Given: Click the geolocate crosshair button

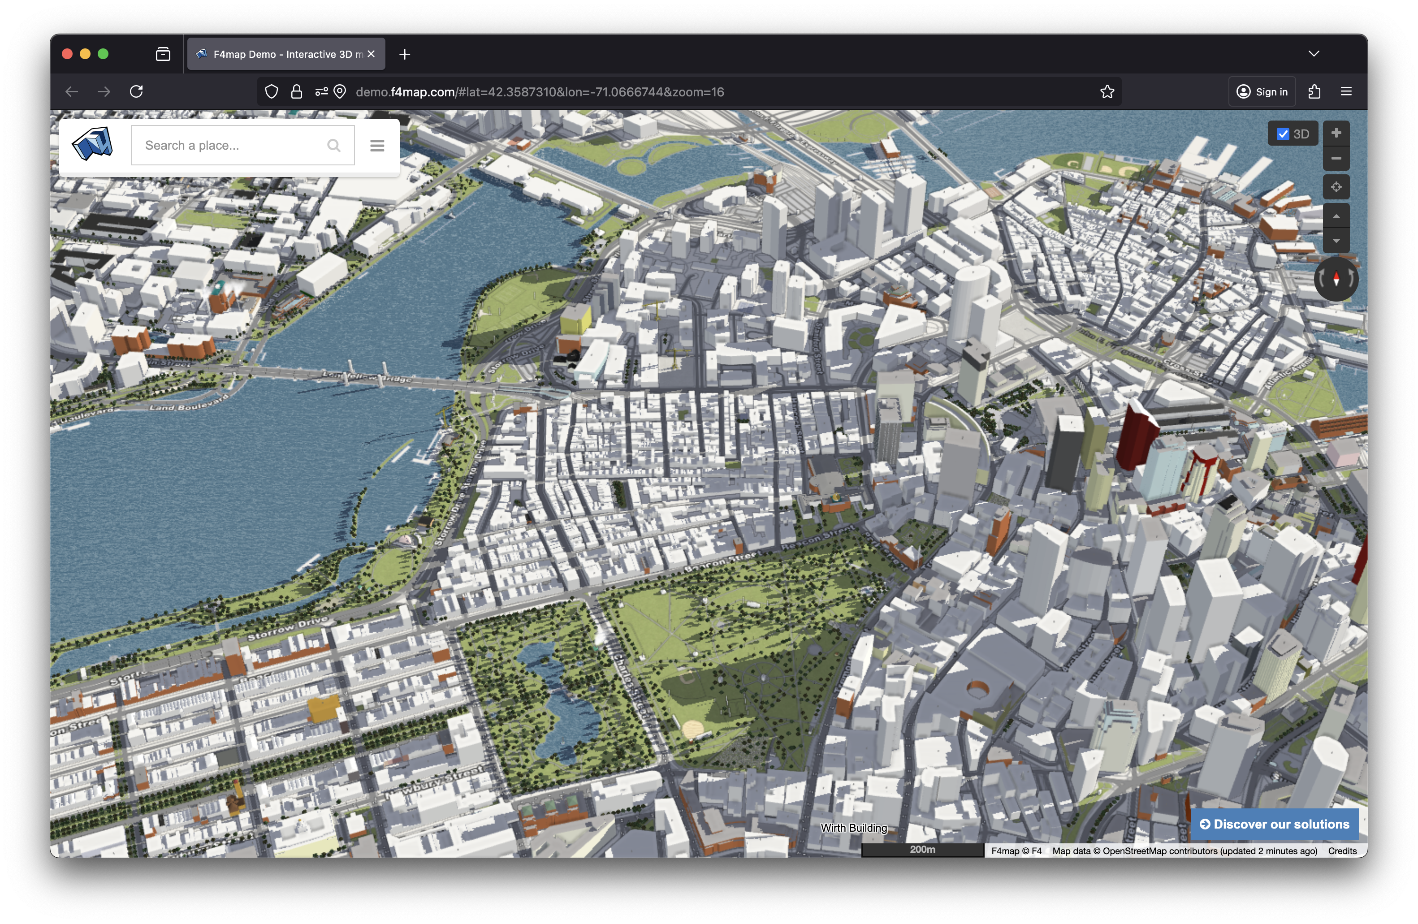Looking at the screenshot, I should [x=1336, y=187].
